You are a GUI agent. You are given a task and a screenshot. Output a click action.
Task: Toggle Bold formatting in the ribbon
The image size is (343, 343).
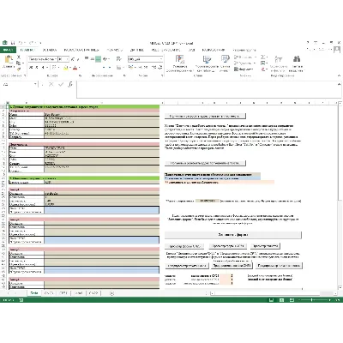(31, 68)
